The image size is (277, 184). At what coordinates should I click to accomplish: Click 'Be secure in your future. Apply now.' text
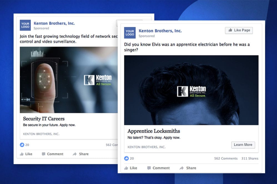point(49,125)
